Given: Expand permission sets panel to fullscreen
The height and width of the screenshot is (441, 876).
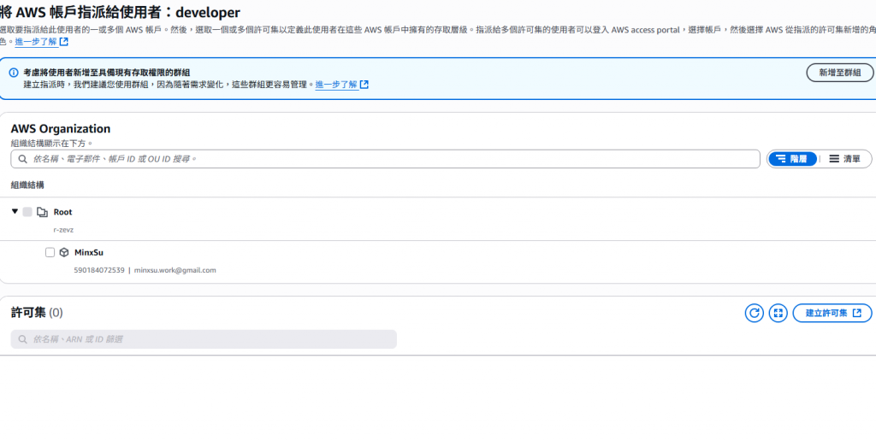Looking at the screenshot, I should click(778, 313).
